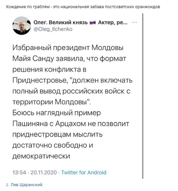
Task: Click the 13:54 tweet timestamp
Action: point(19,173)
